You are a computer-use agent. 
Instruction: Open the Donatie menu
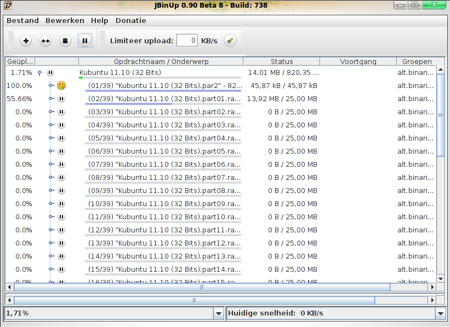coord(130,20)
